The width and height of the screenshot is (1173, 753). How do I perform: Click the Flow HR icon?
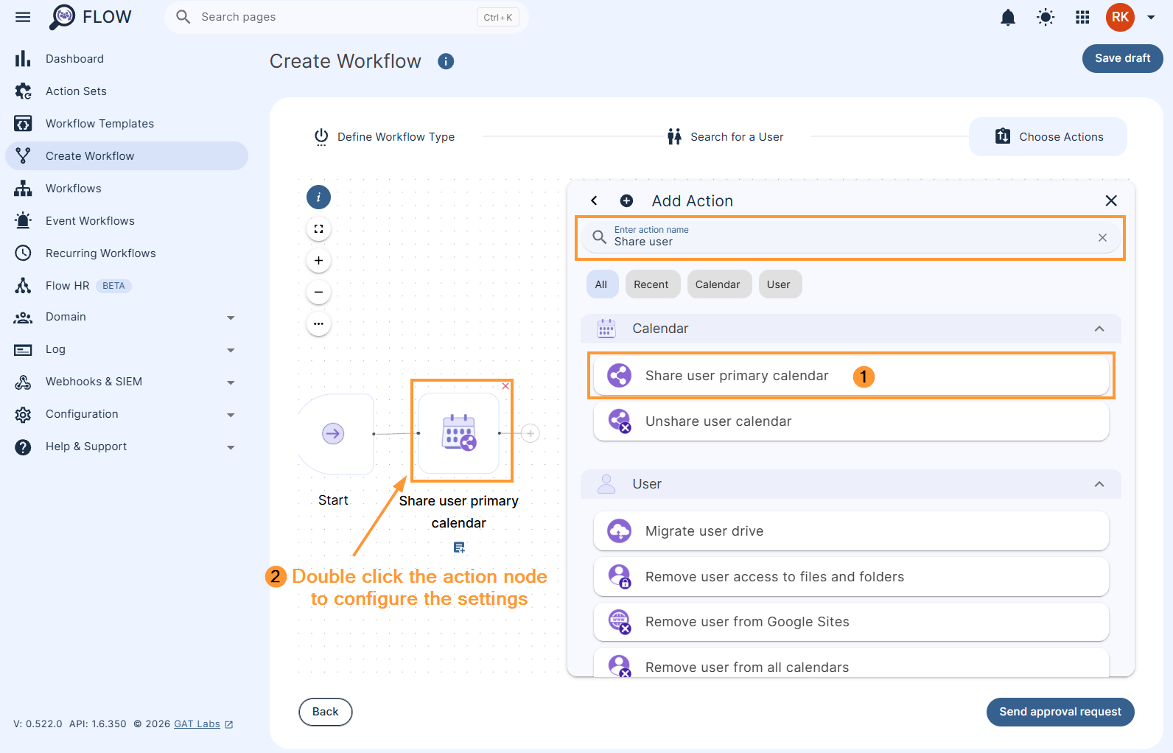23,286
